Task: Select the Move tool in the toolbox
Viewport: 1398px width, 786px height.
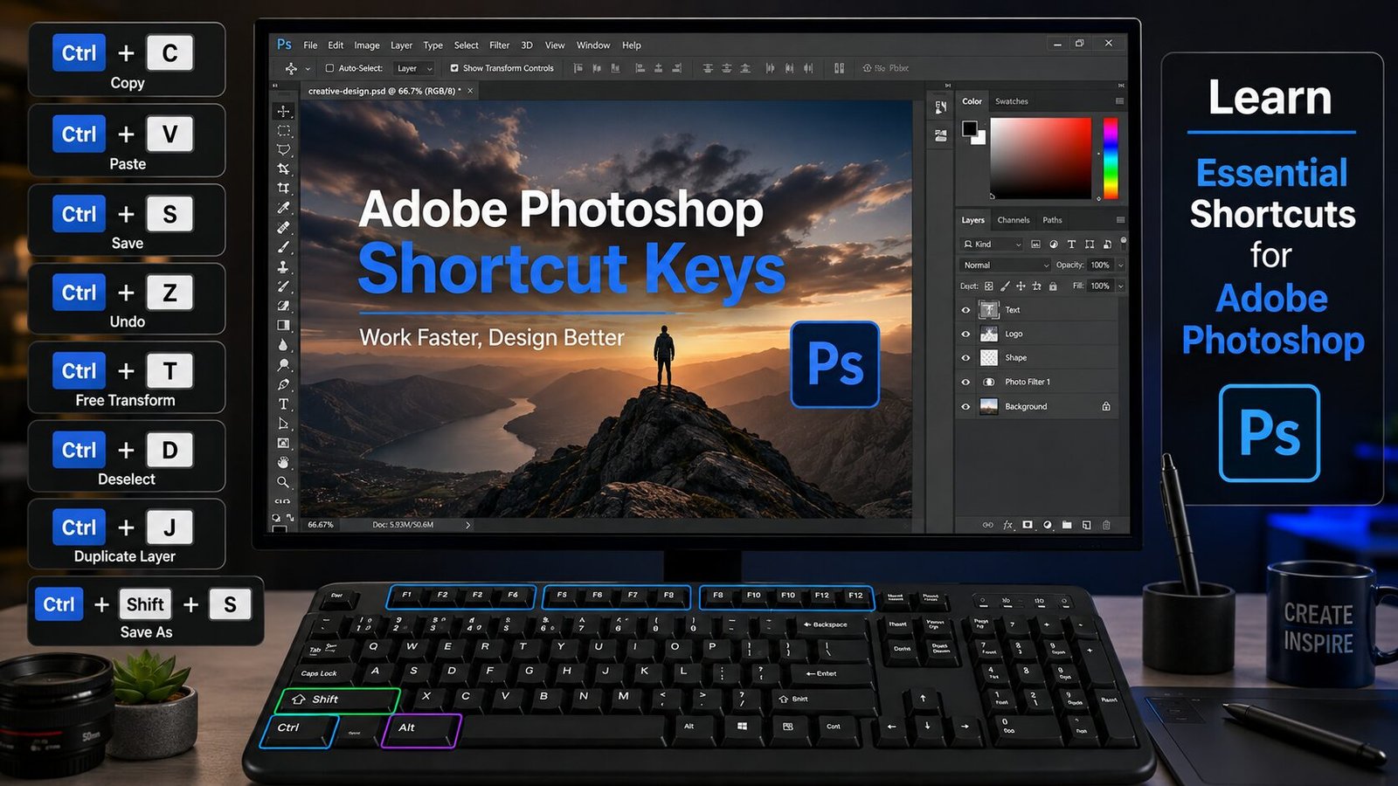Action: (x=283, y=112)
